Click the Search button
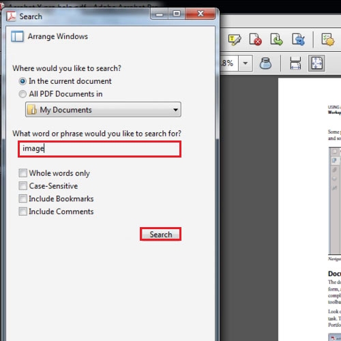Screen dimensions: 341x341 click(x=160, y=234)
